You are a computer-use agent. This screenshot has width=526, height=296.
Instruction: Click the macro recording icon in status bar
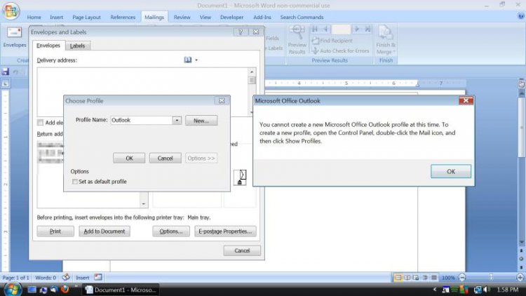point(98,277)
